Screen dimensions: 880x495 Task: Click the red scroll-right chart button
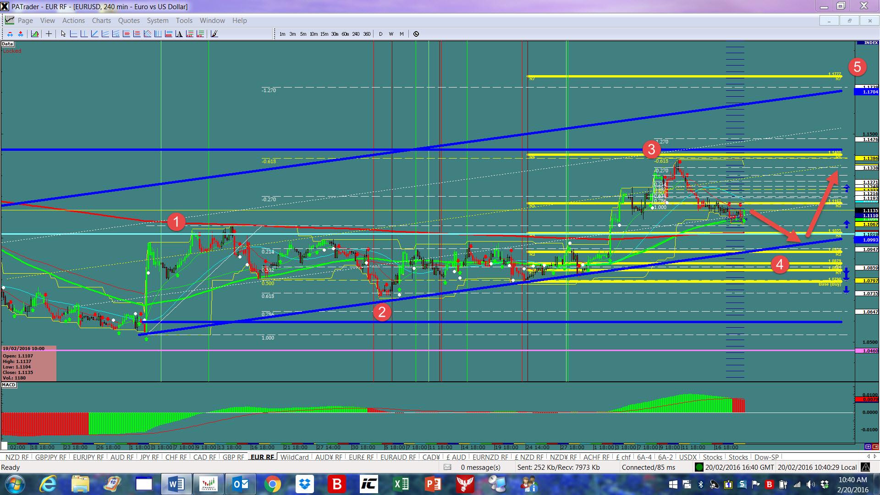pos(875,446)
